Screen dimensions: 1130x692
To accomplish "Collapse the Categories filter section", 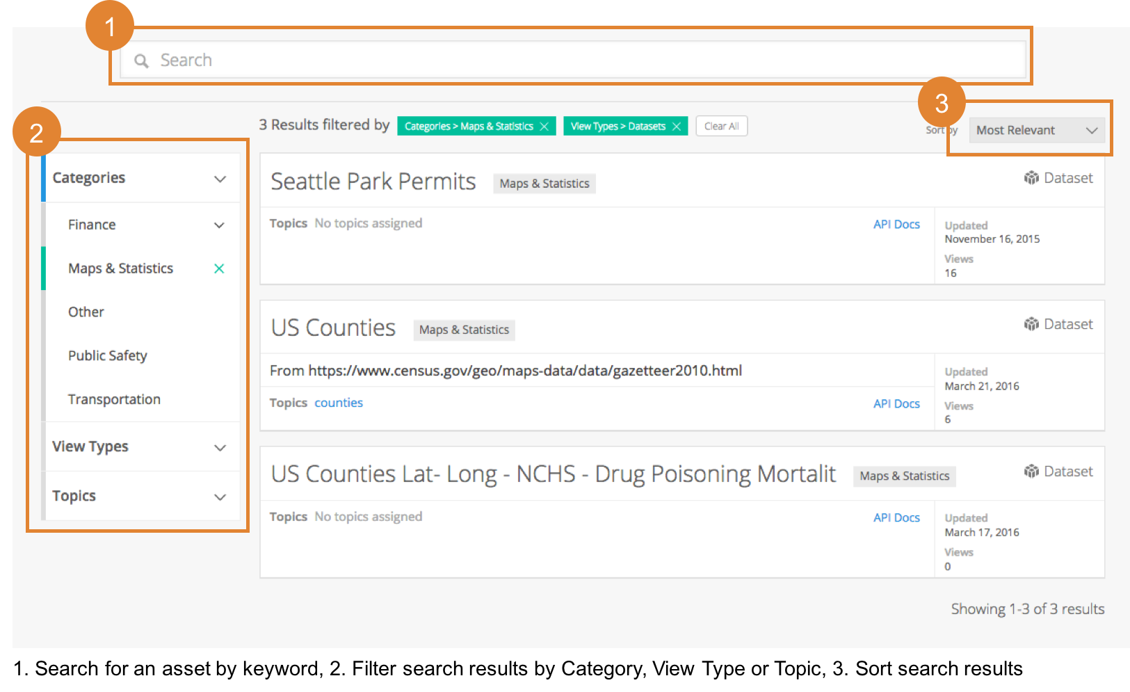I will pos(220,179).
